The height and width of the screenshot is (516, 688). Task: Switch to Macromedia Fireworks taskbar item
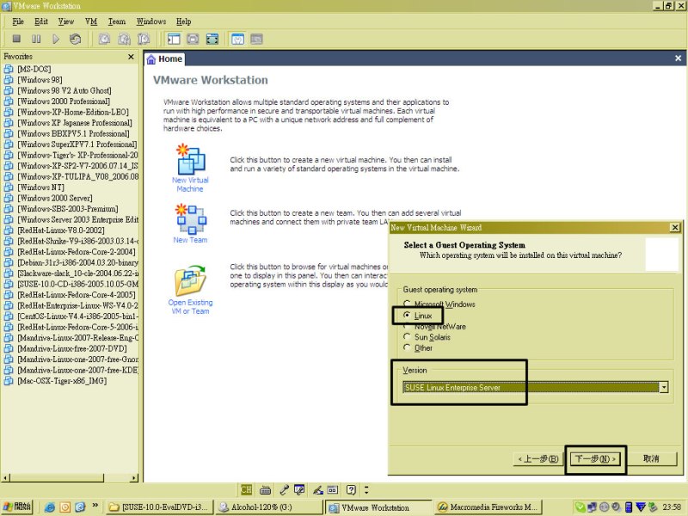(x=488, y=507)
